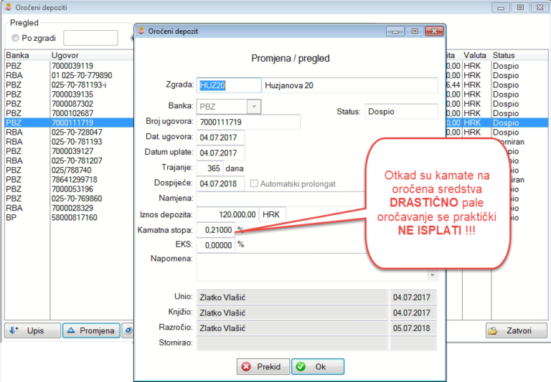Select the Po zgradi radio button
The width and height of the screenshot is (551, 382).
(x=15, y=38)
